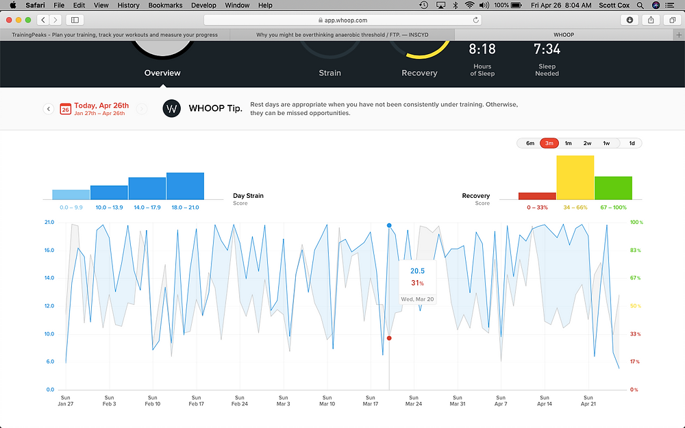
Task: Open the Wi-Fi status menu
Action: point(470,5)
